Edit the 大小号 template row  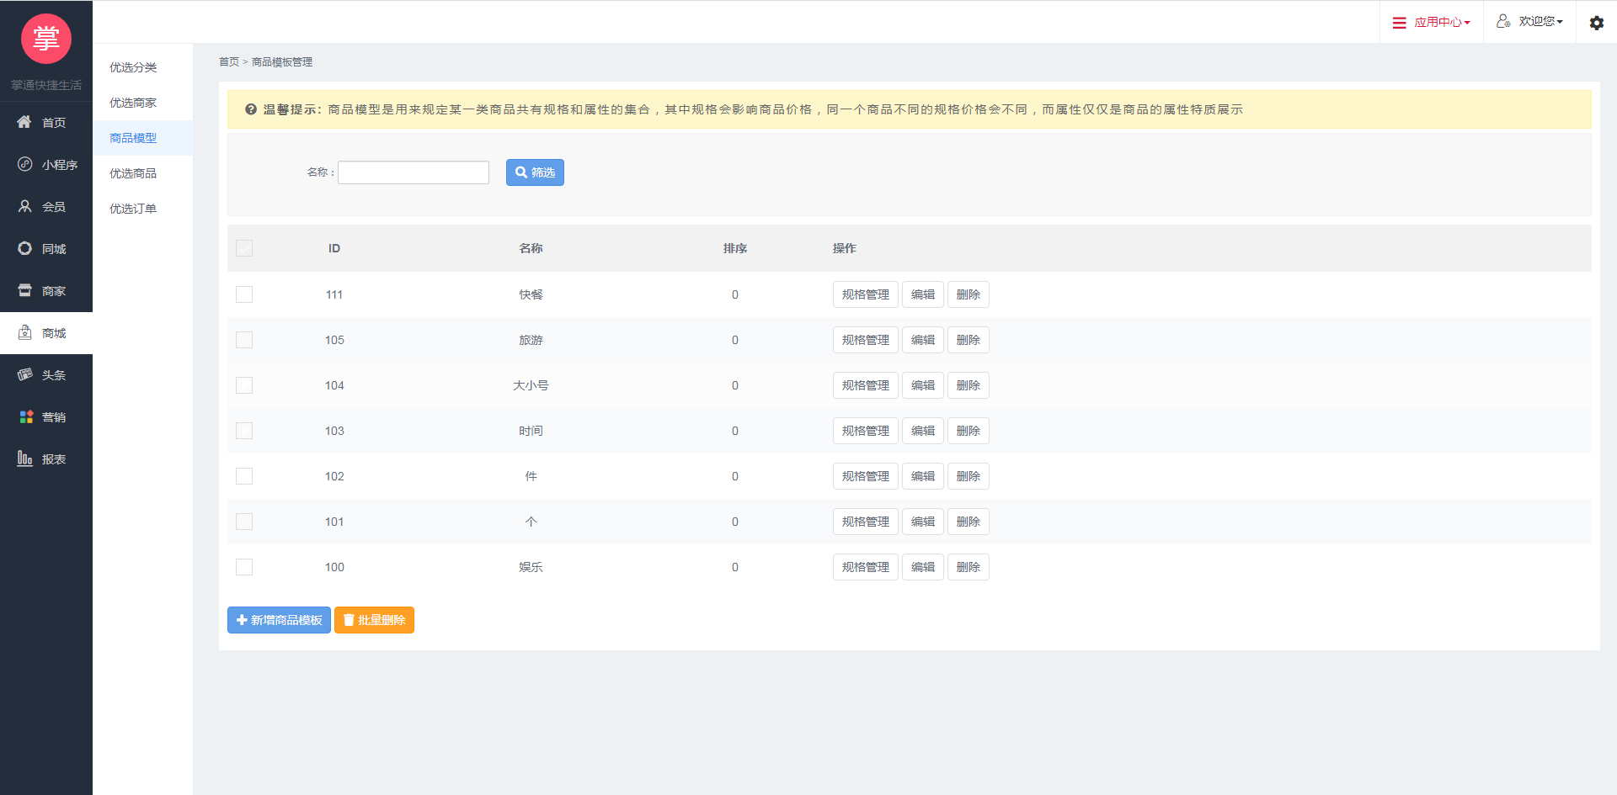pos(922,385)
